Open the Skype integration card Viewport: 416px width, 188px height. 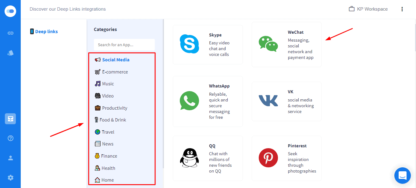coord(208,45)
